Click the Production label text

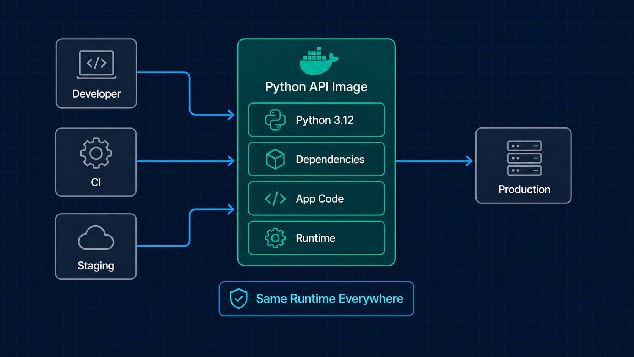[x=524, y=189]
